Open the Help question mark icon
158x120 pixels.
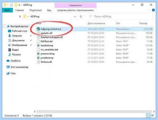(153, 10)
